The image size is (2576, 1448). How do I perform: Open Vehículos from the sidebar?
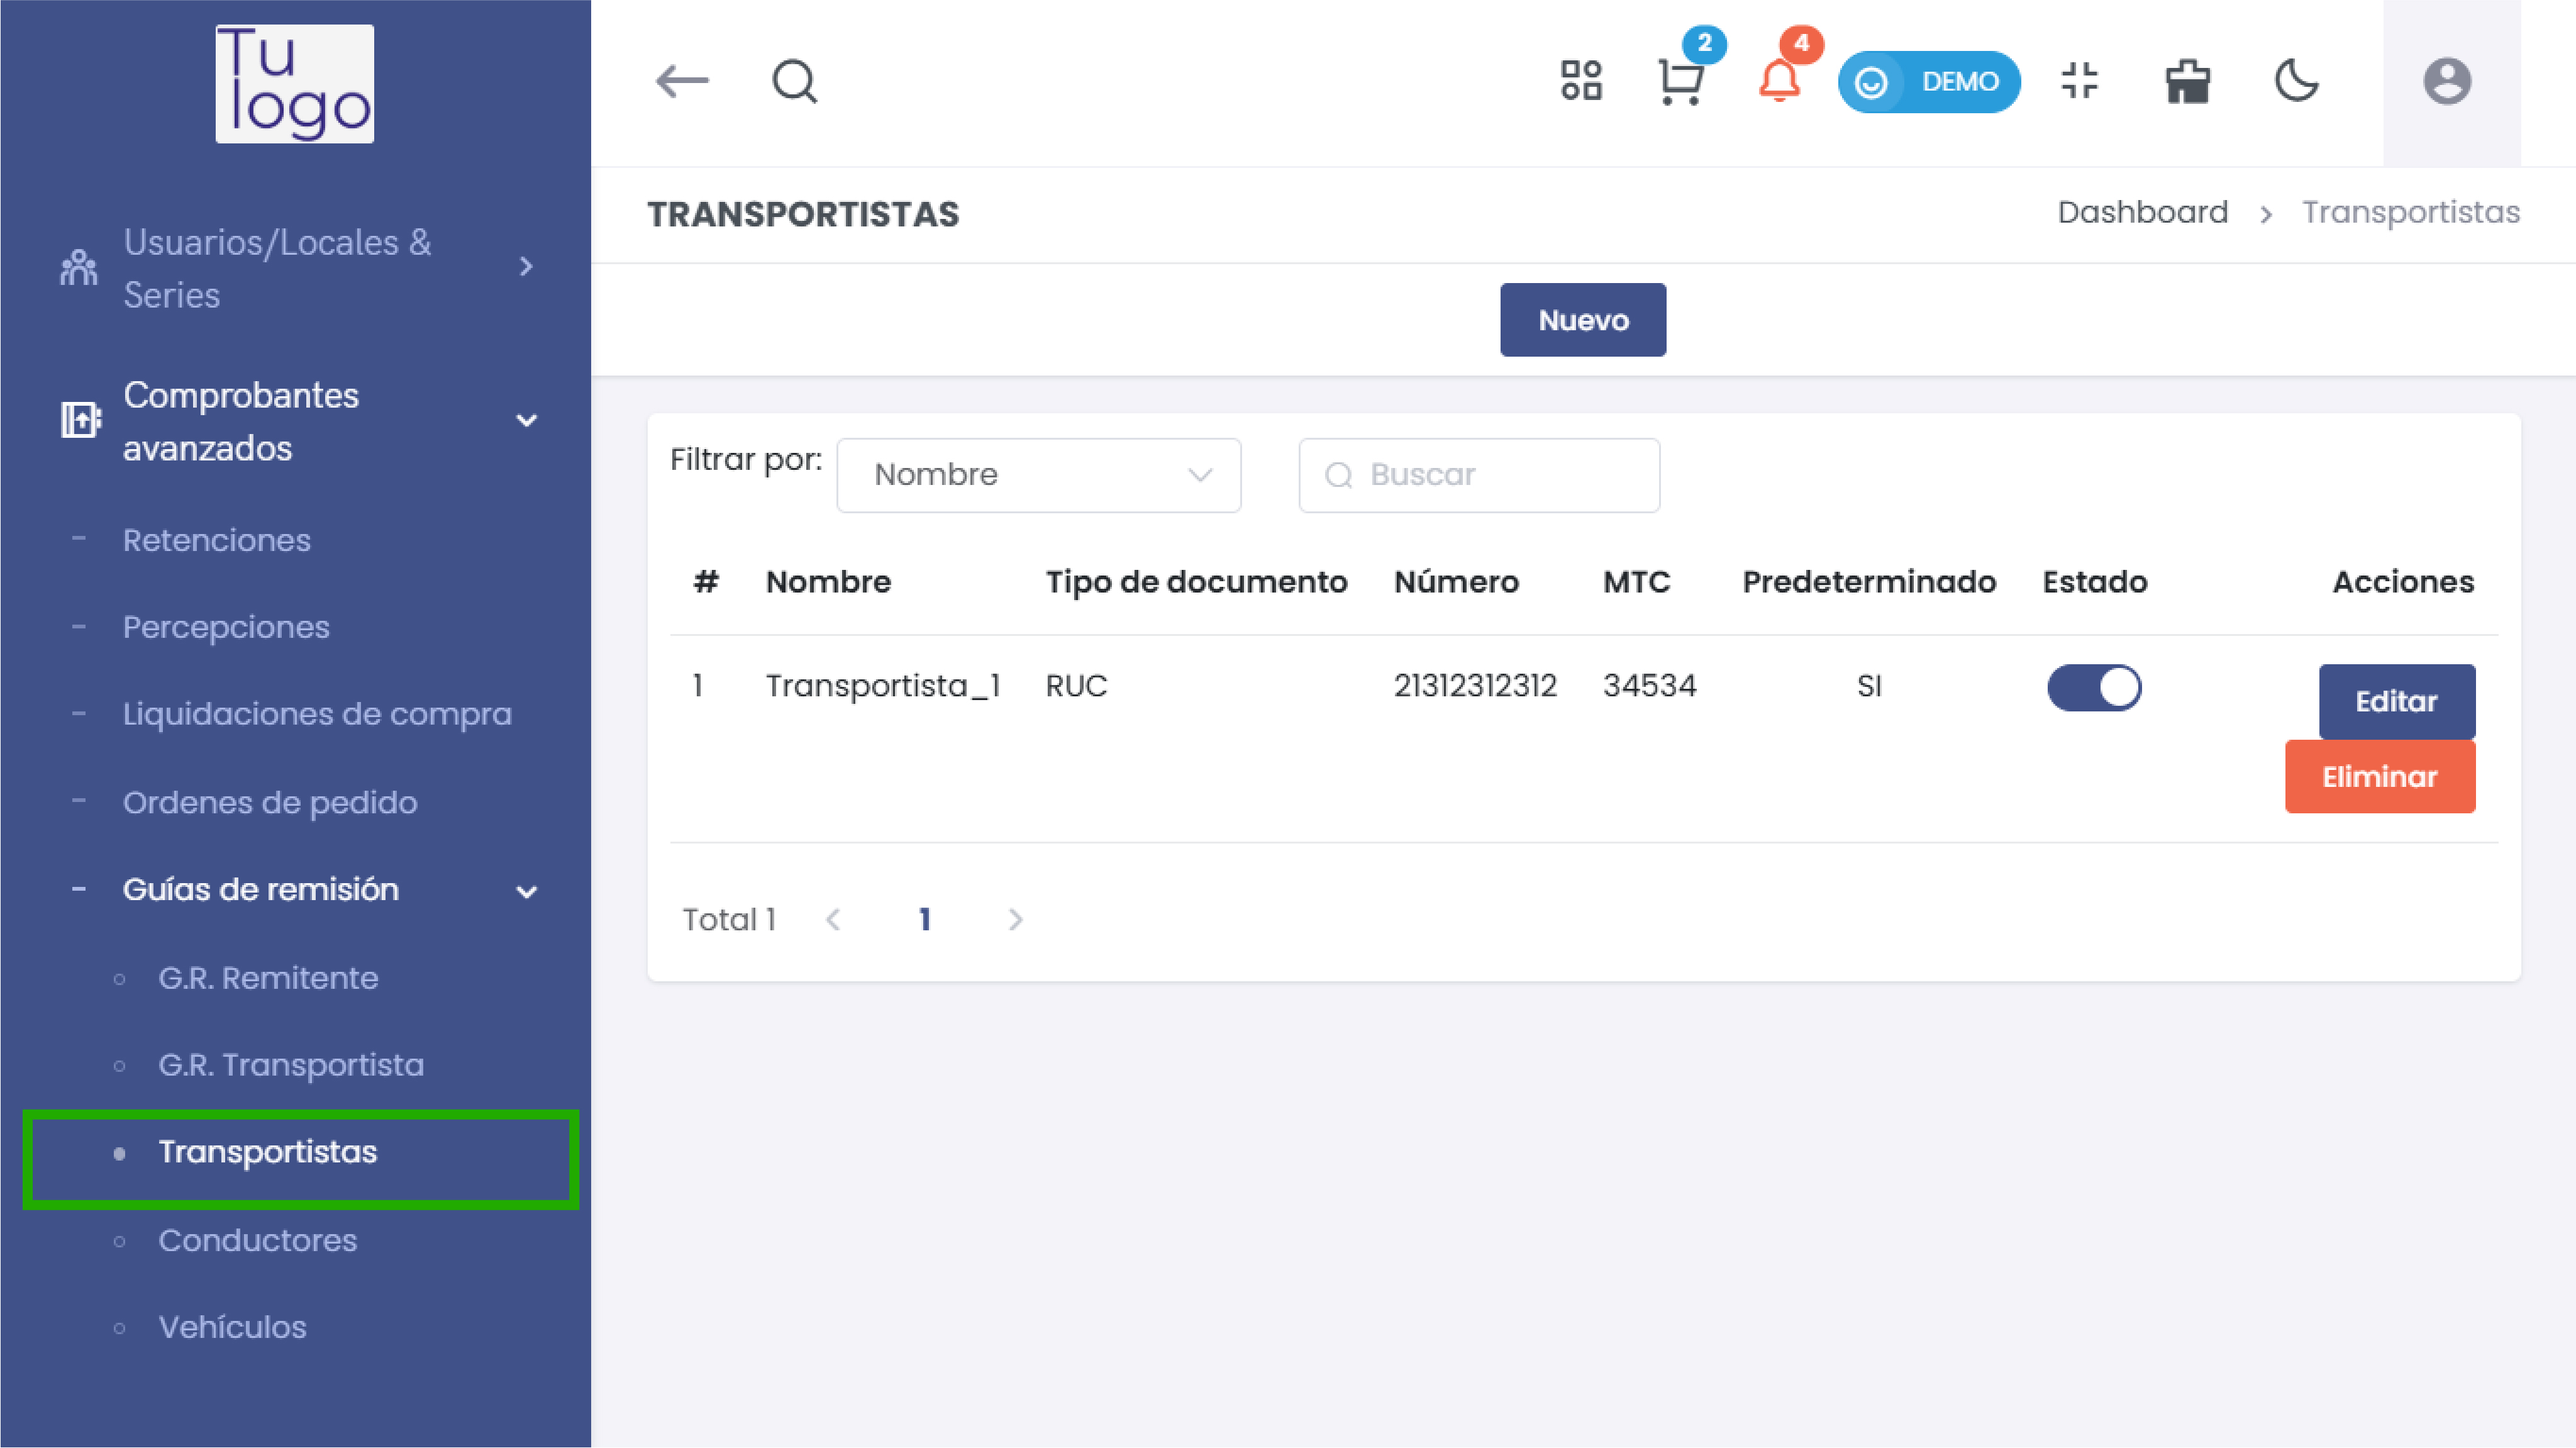pyautogui.click(x=232, y=1327)
